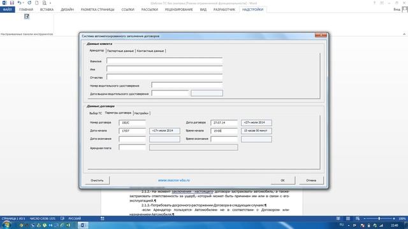Screen dimensions: 408x229
Task: Click the Word taskbar button
Action: click(83, 225)
